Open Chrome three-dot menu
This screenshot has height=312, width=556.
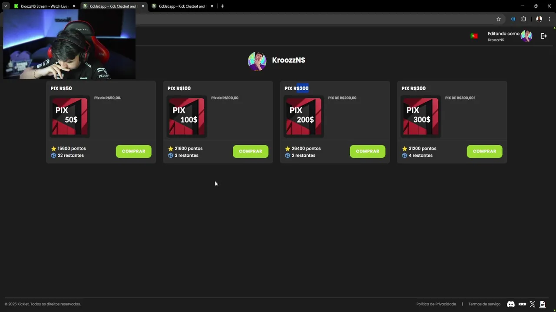coord(549,19)
